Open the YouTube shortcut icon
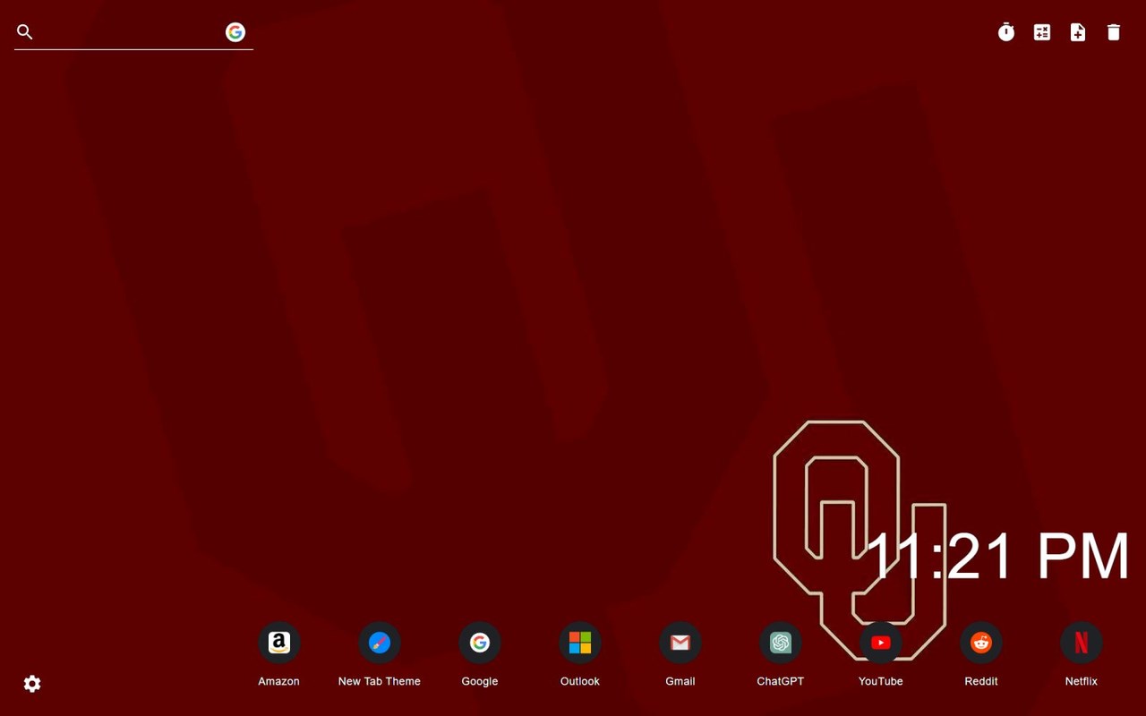The image size is (1146, 716). coord(881,643)
